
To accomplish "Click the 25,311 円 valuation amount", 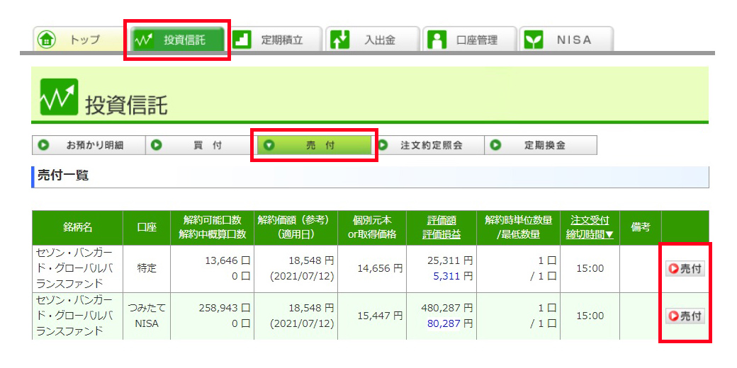I will pos(450,261).
